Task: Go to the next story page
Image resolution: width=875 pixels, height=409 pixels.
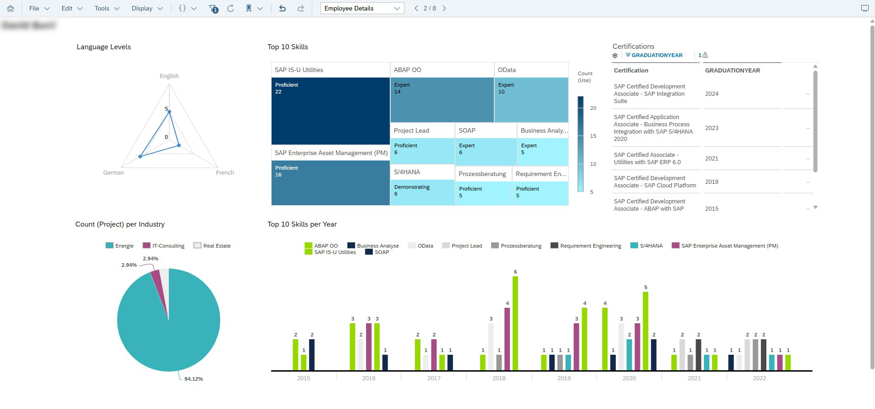Action: 444,8
